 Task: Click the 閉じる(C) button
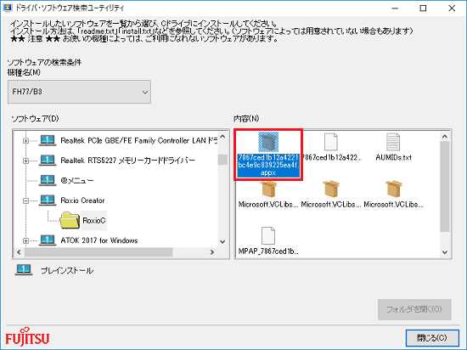click(x=432, y=338)
